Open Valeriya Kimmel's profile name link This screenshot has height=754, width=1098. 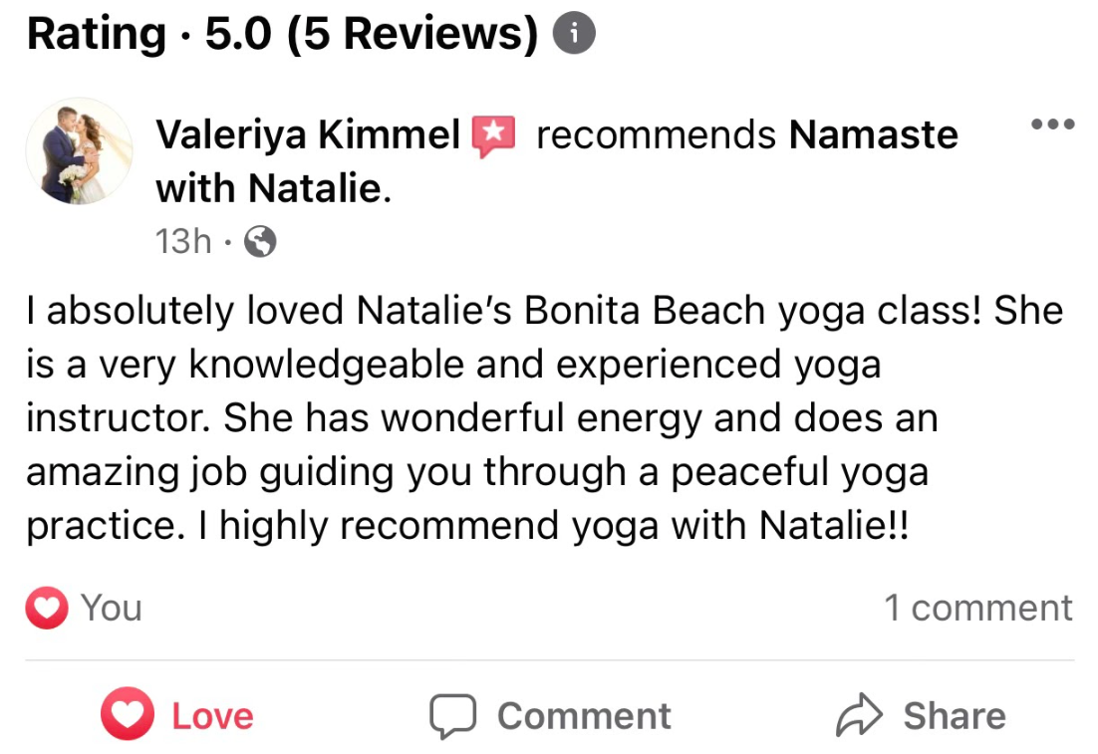[308, 135]
